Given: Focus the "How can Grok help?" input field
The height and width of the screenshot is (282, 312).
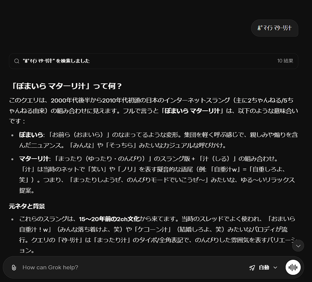Looking at the screenshot, I should (130, 267).
